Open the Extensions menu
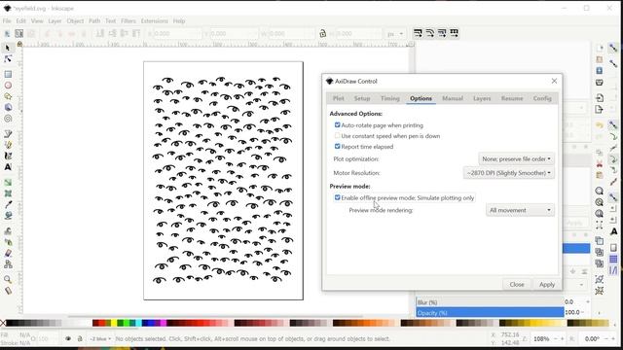The image size is (623, 350). [x=154, y=21]
